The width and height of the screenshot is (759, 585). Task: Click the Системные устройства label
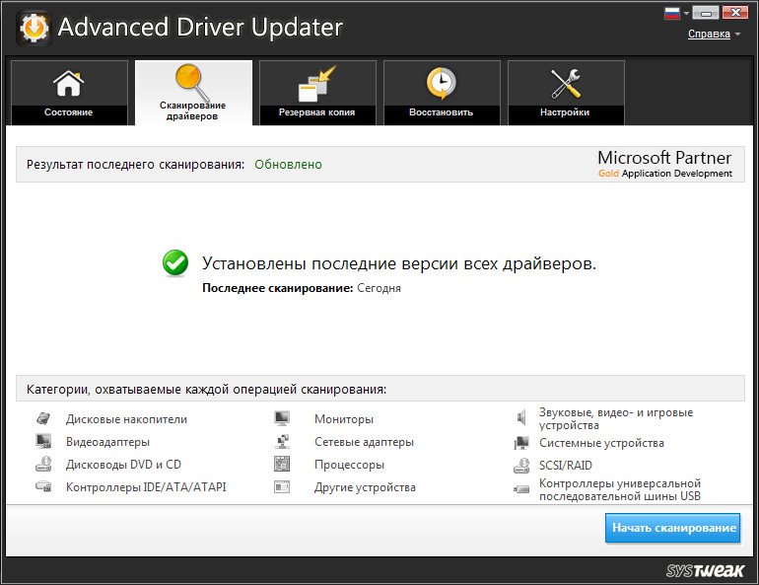(x=601, y=443)
